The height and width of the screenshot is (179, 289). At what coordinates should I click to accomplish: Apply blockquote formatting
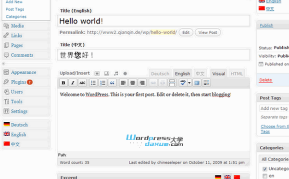click(112, 83)
